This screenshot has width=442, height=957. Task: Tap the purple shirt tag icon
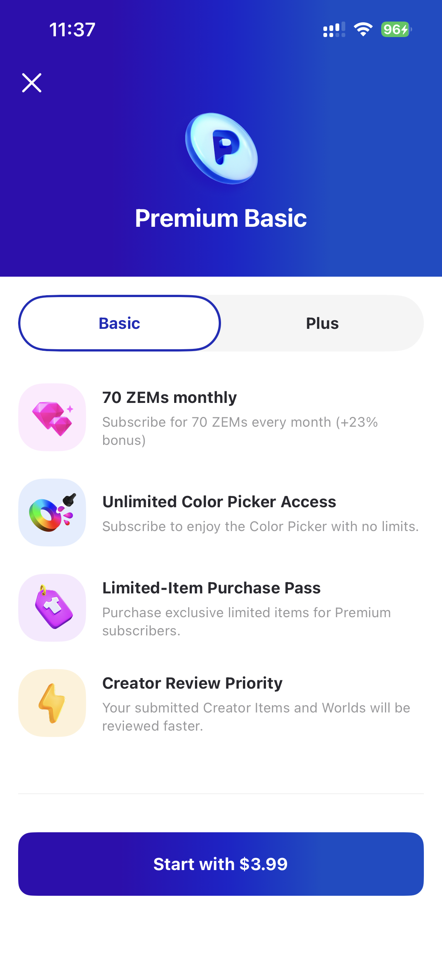pyautogui.click(x=52, y=608)
